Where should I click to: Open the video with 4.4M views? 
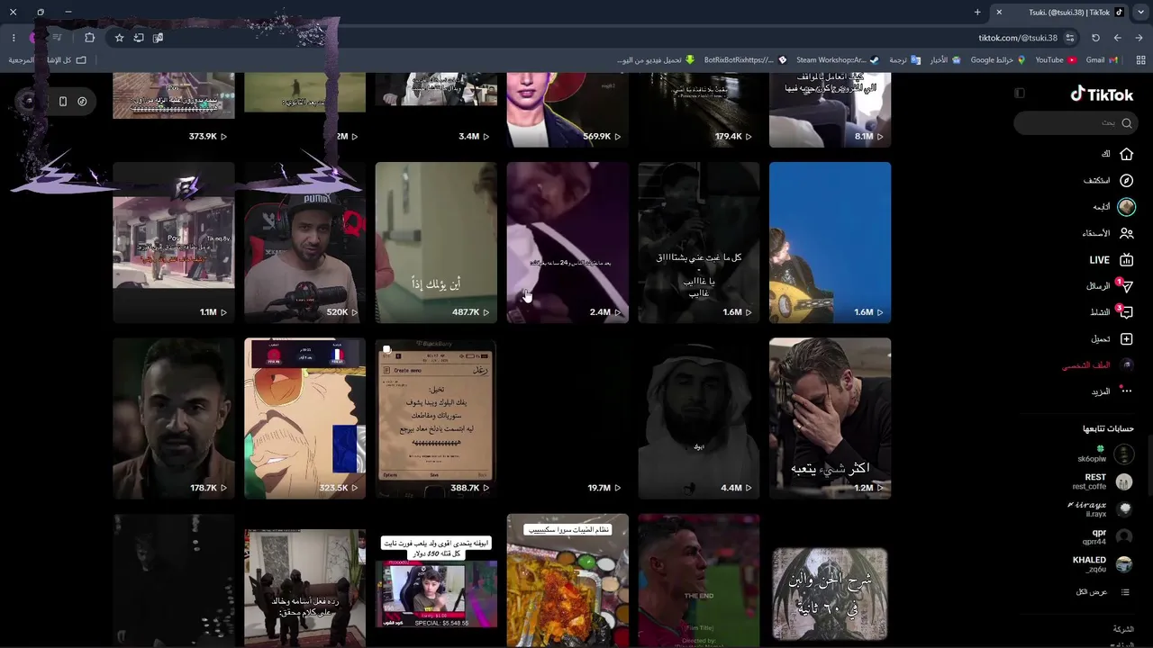tap(699, 418)
